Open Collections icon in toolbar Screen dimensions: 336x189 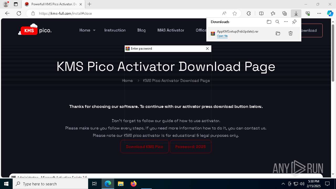click(285, 13)
